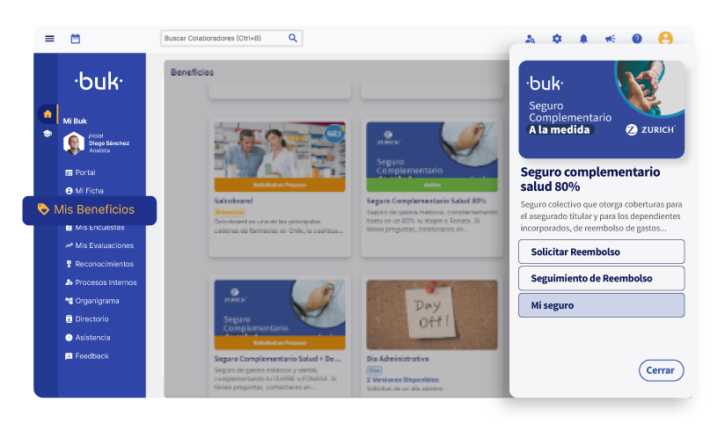Open the megaphone announcements icon

click(x=611, y=39)
